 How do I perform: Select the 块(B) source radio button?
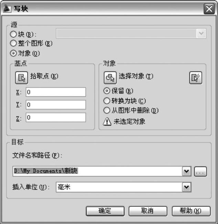[13, 34]
